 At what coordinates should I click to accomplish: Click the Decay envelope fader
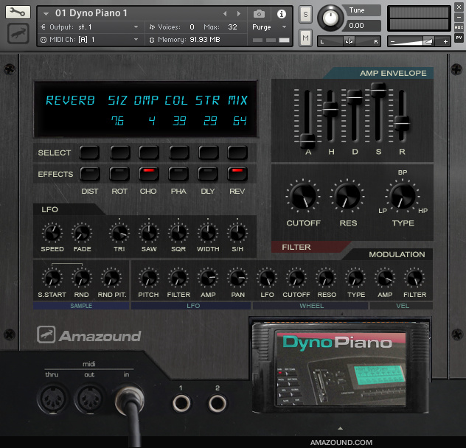click(354, 97)
